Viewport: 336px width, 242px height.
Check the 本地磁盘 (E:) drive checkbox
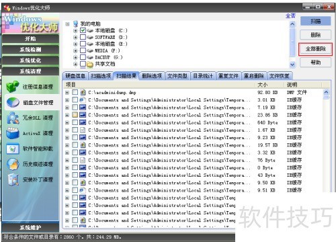(x=83, y=44)
